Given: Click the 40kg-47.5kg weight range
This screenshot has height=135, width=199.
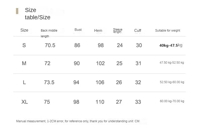Looking at the screenshot, I should coord(171,45).
